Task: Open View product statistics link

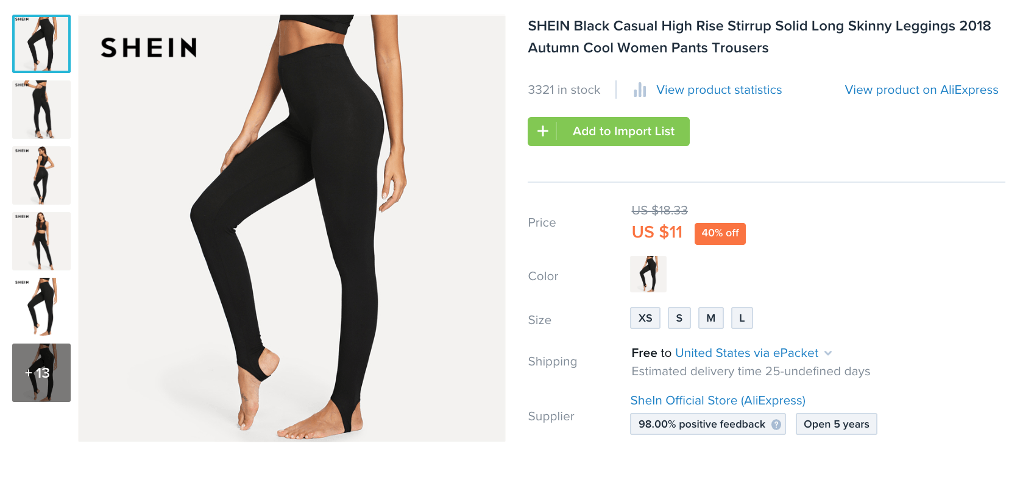Action: 718,90
